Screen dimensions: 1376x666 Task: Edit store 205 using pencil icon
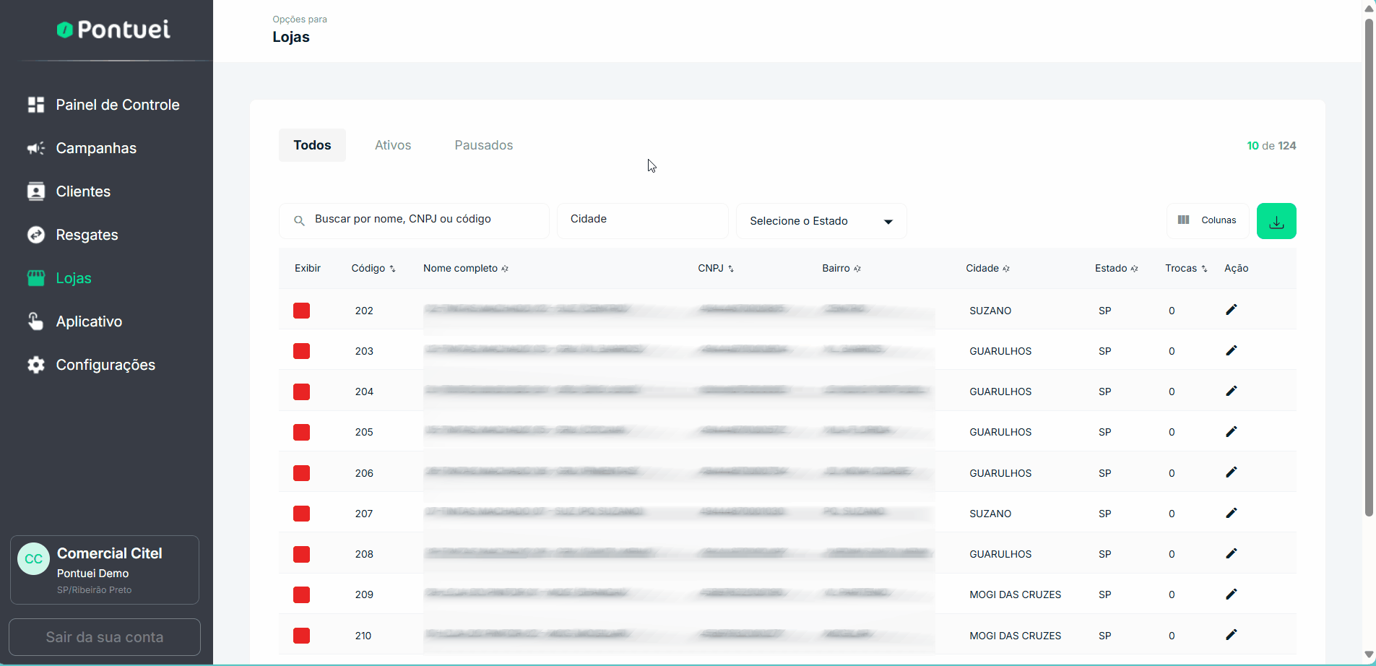[x=1231, y=432]
